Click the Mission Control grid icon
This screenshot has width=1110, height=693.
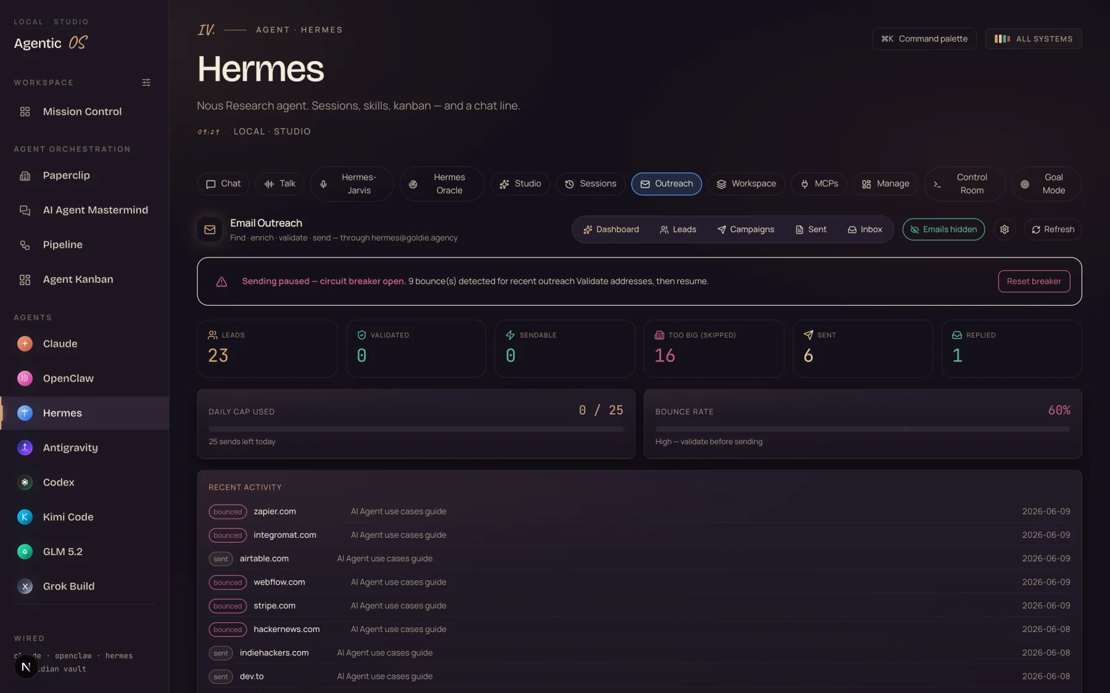25,111
